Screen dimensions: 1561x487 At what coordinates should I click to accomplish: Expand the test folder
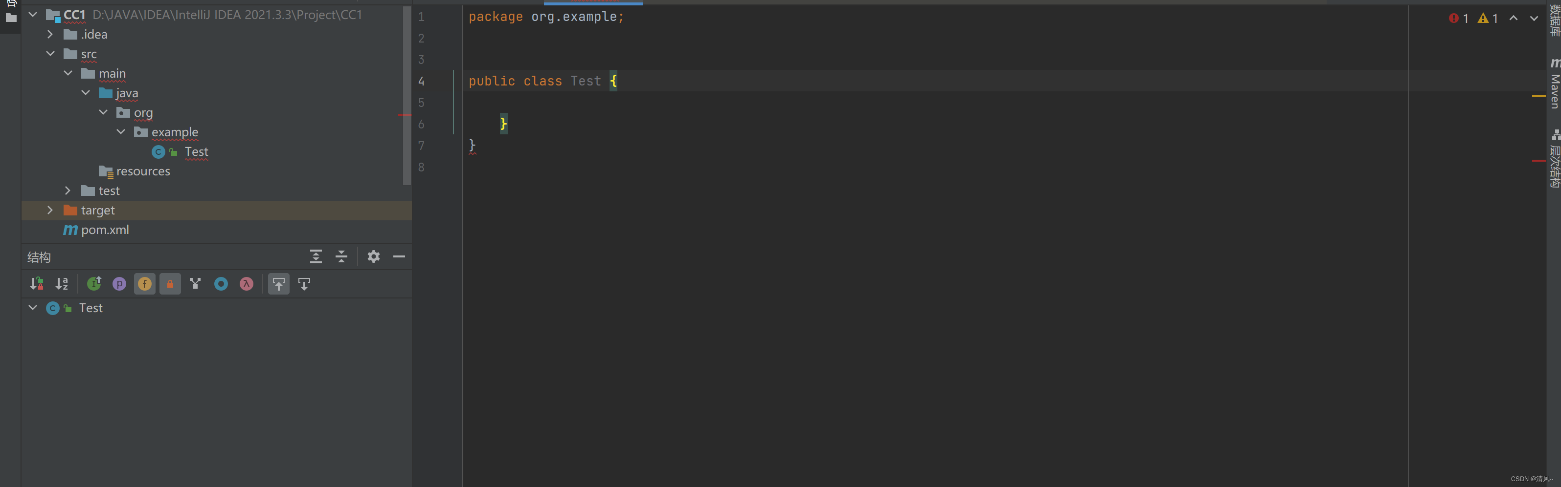[68, 191]
